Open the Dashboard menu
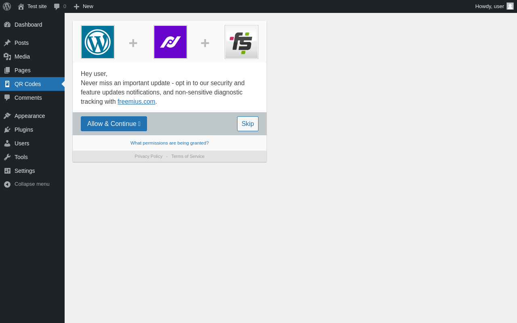This screenshot has height=323, width=517. point(32,25)
